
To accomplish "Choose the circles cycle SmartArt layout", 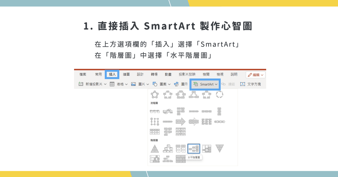I will pyautogui.click(x=155, y=94).
